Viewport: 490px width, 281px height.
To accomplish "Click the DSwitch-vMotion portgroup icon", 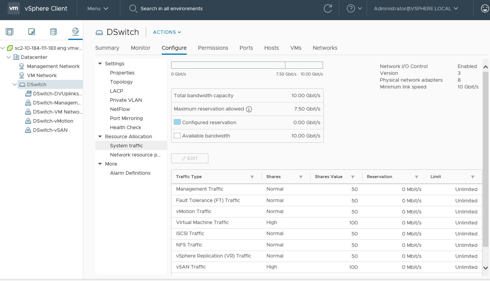I will pos(28,121).
